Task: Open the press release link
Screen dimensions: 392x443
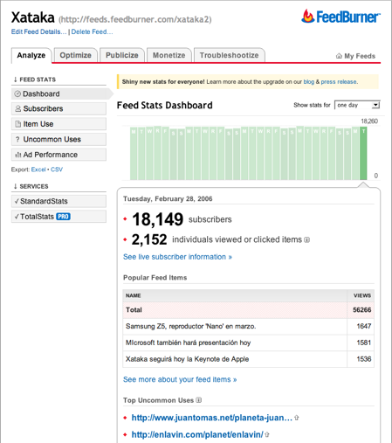Action: pyautogui.click(x=339, y=82)
